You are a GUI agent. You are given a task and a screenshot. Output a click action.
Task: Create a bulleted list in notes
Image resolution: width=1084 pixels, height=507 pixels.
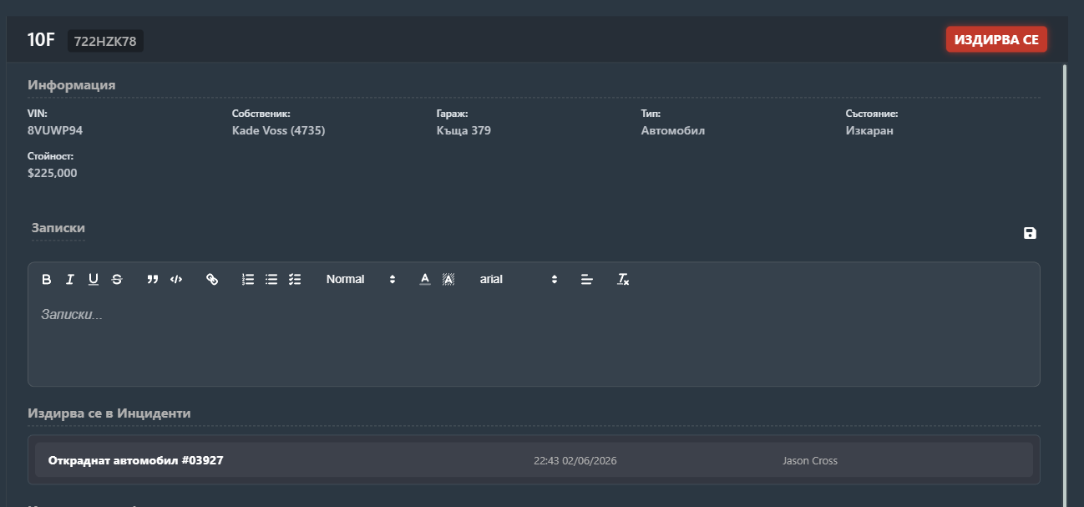271,280
